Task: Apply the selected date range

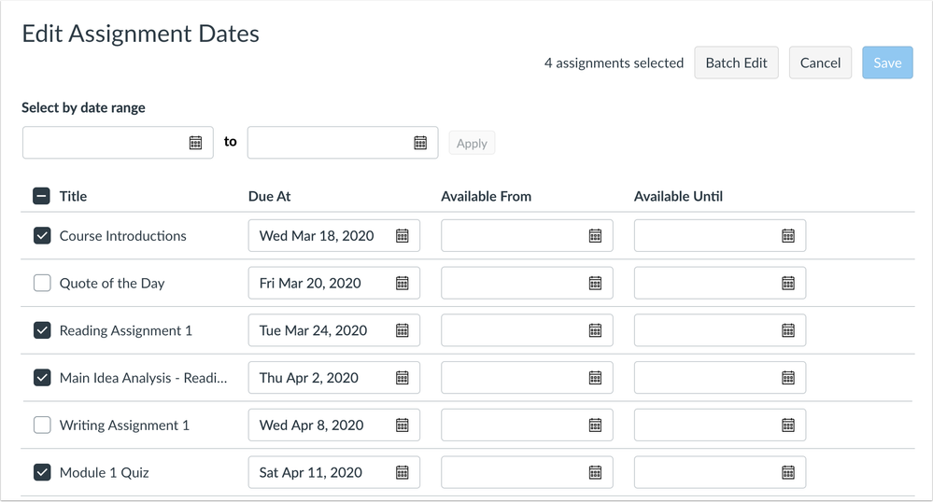Action: point(472,143)
